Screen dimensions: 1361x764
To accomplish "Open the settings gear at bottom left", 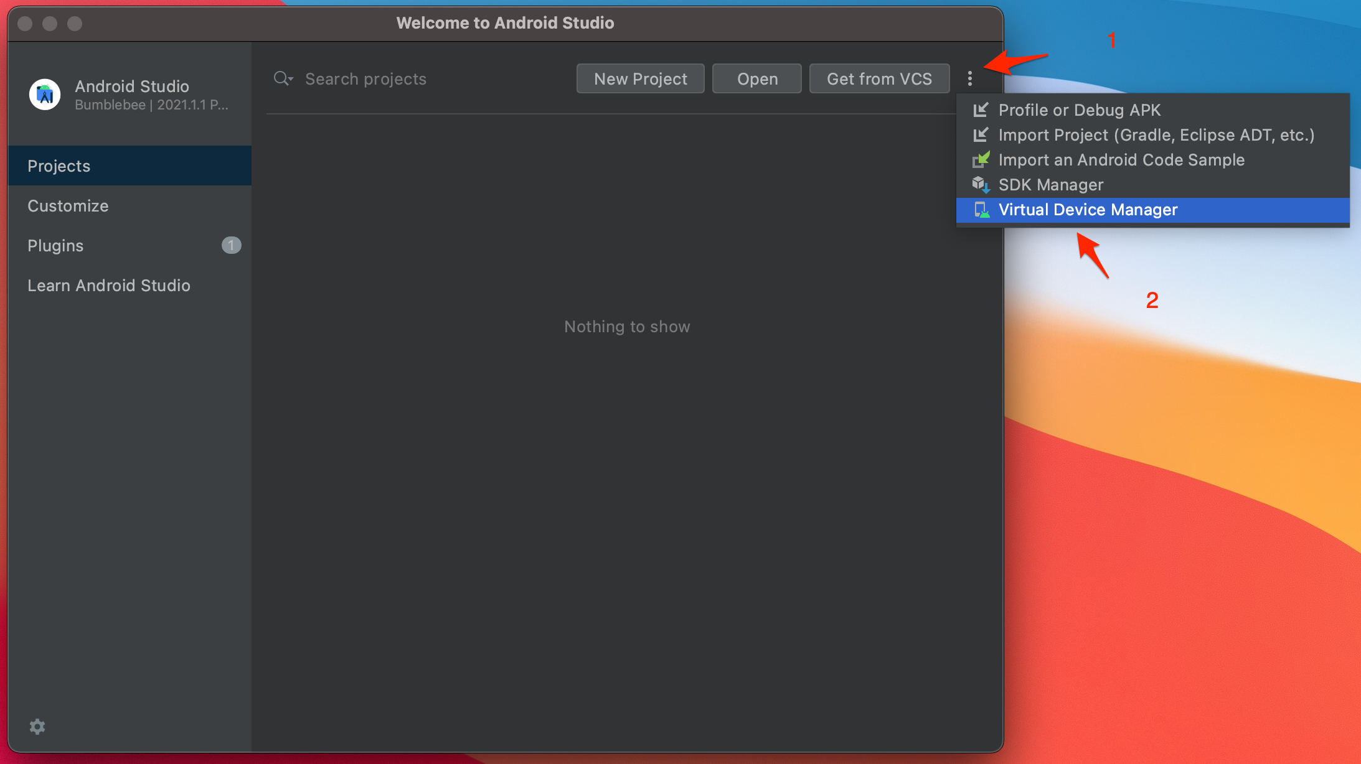I will (37, 726).
